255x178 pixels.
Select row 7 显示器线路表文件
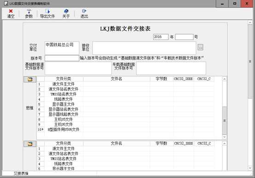coord(125,114)
